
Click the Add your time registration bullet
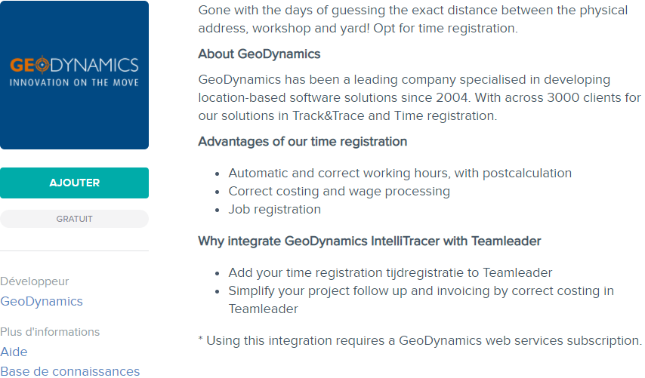coord(390,272)
